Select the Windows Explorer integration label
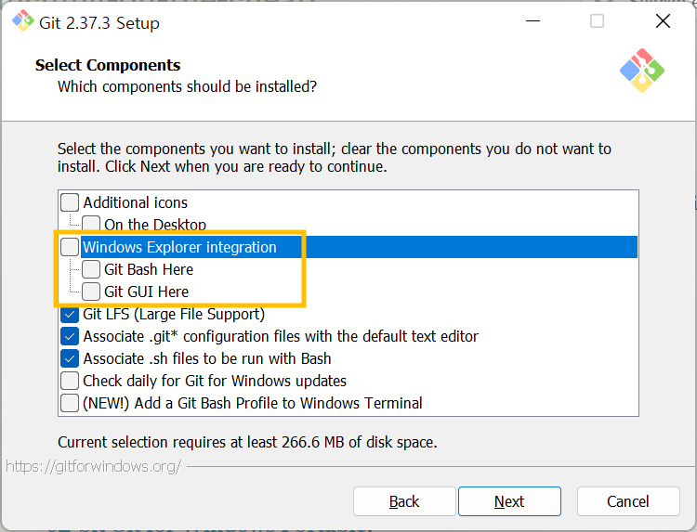This screenshot has width=697, height=532. [x=179, y=247]
